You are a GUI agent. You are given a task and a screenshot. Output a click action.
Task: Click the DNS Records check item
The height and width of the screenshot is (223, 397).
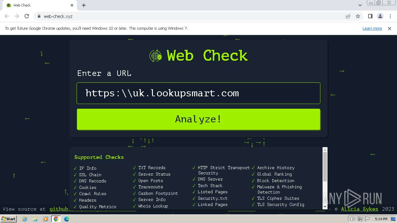(x=93, y=181)
